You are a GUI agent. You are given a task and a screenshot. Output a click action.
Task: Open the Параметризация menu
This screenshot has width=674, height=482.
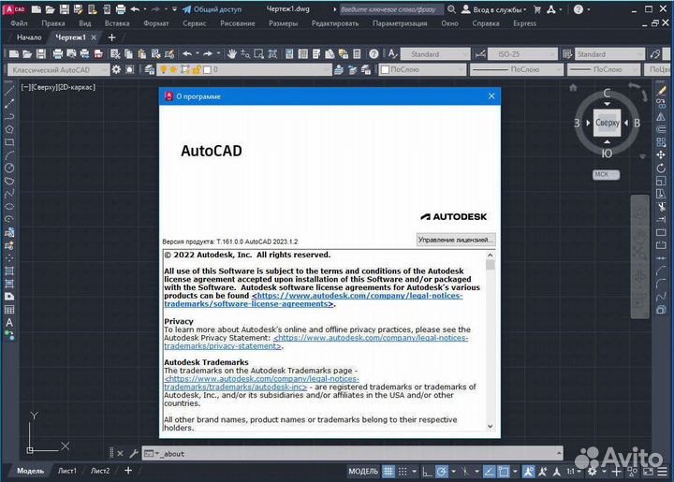[x=400, y=23]
